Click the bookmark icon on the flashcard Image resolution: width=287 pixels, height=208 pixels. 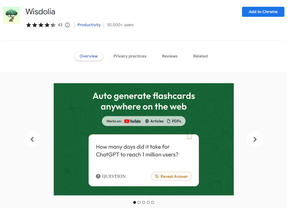click(189, 137)
